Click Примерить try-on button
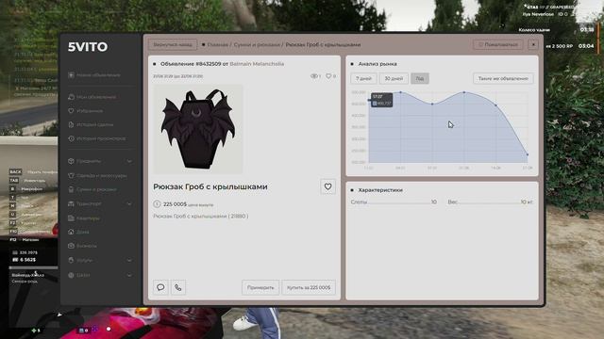Image resolution: width=604 pixels, height=339 pixels. (x=260, y=287)
